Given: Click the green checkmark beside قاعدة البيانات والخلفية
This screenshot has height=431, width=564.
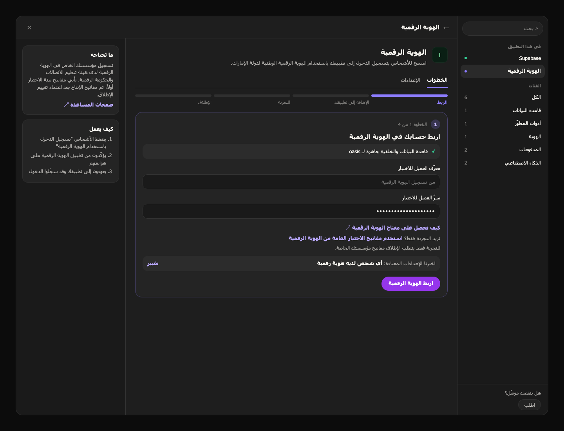Looking at the screenshot, I should 434,152.
